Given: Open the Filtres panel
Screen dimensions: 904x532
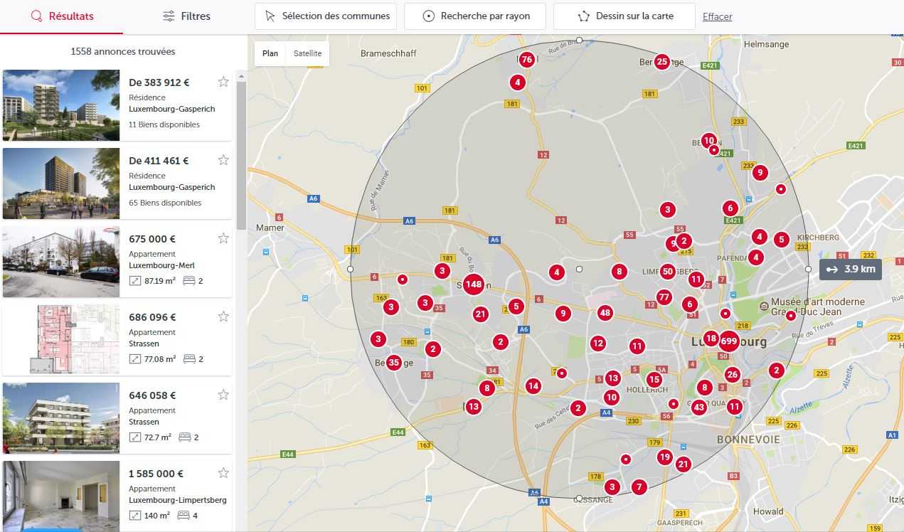Looking at the screenshot, I should click(186, 16).
